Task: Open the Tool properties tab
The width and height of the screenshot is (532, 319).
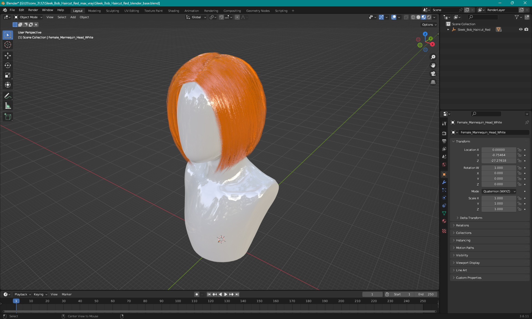Action: pos(444,124)
